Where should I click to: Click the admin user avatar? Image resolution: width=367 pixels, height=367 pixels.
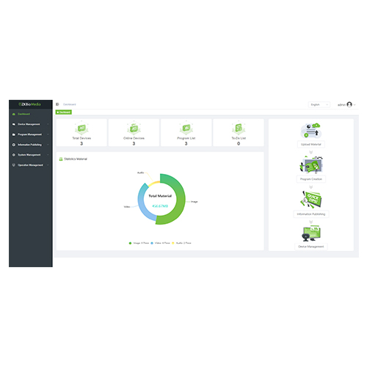pyautogui.click(x=349, y=104)
